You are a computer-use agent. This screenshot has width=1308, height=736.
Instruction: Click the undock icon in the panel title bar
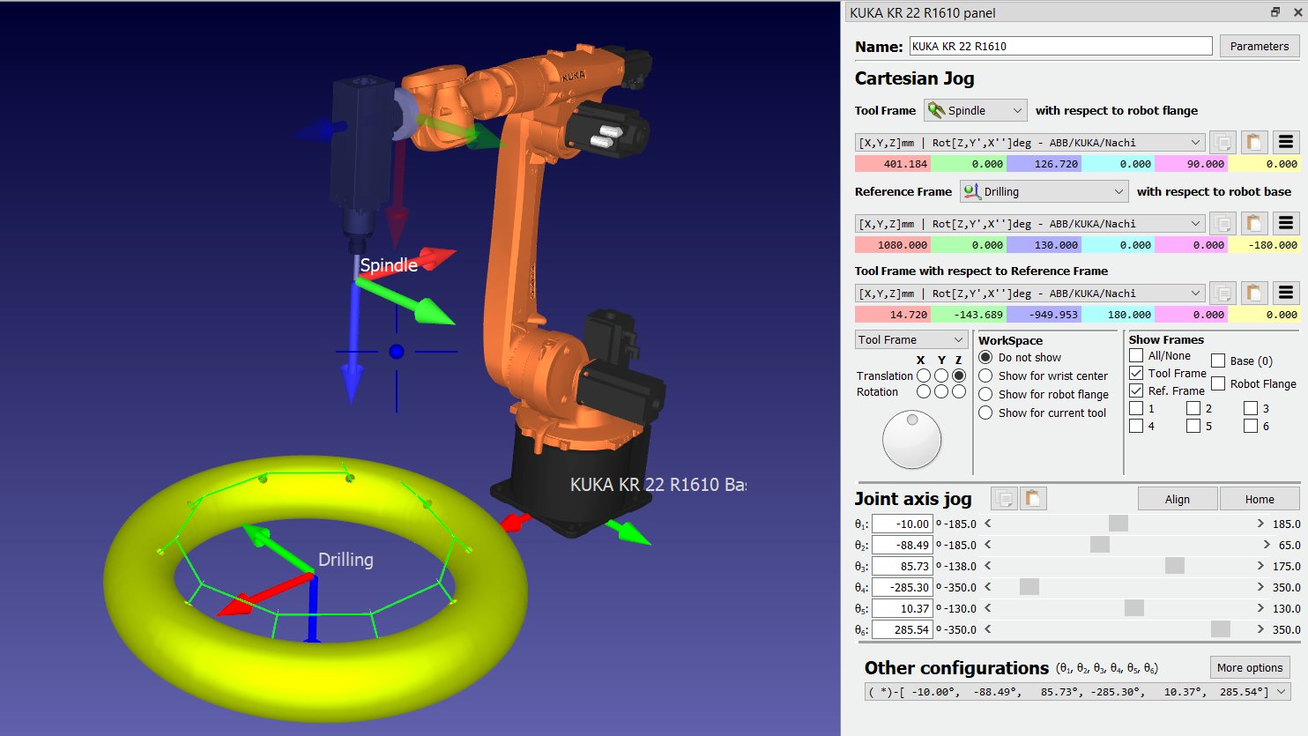pos(1277,12)
